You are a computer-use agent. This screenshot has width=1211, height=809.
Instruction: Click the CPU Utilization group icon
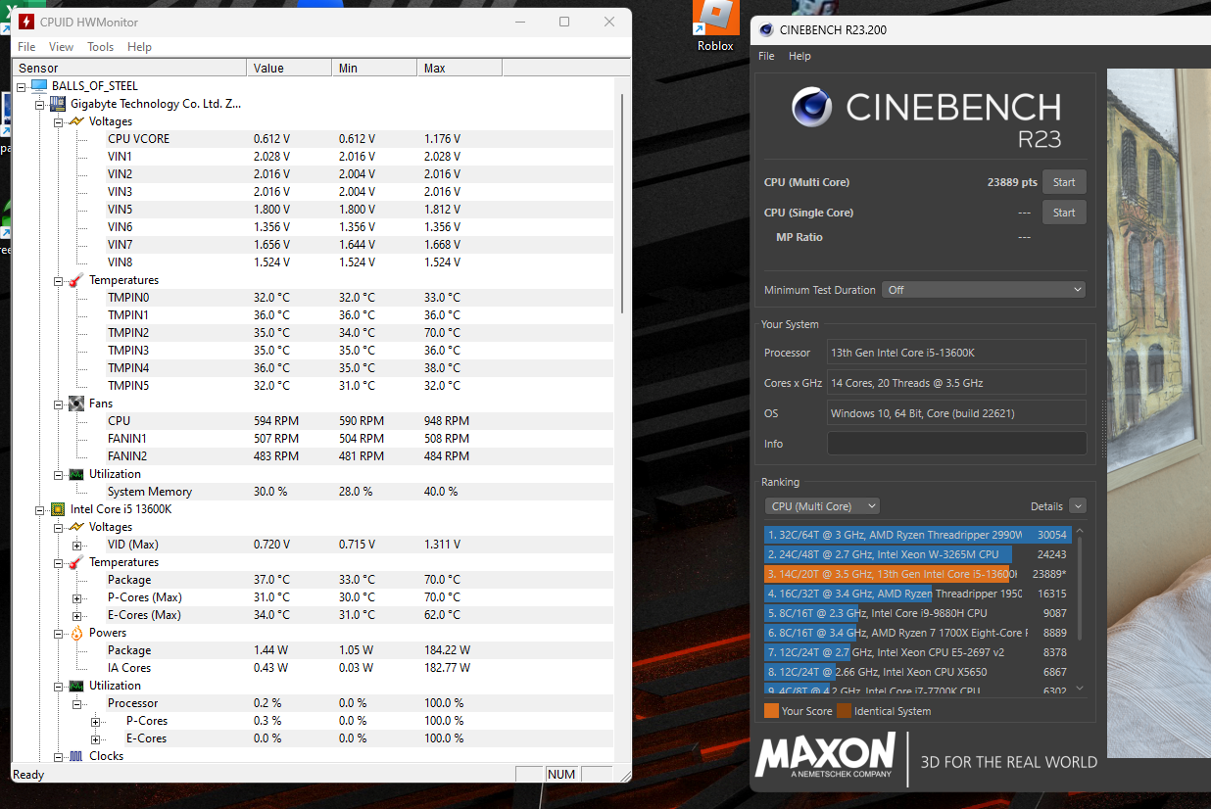click(x=75, y=686)
